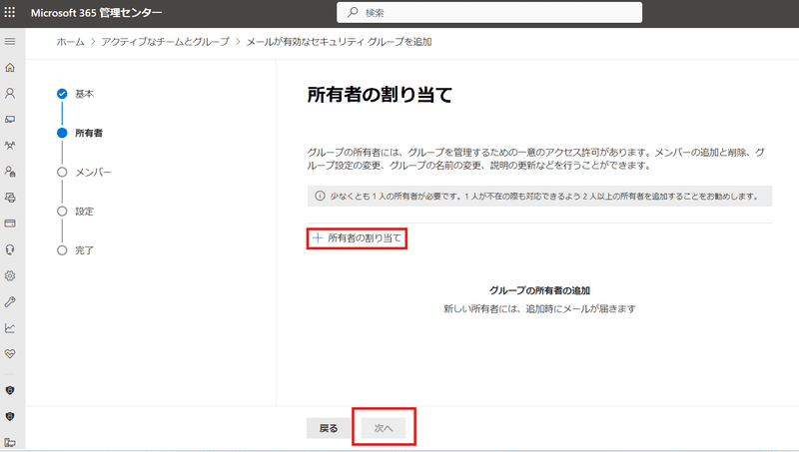This screenshot has width=799, height=452.
Task: Select the 完了 wizard step
Action: (76, 250)
